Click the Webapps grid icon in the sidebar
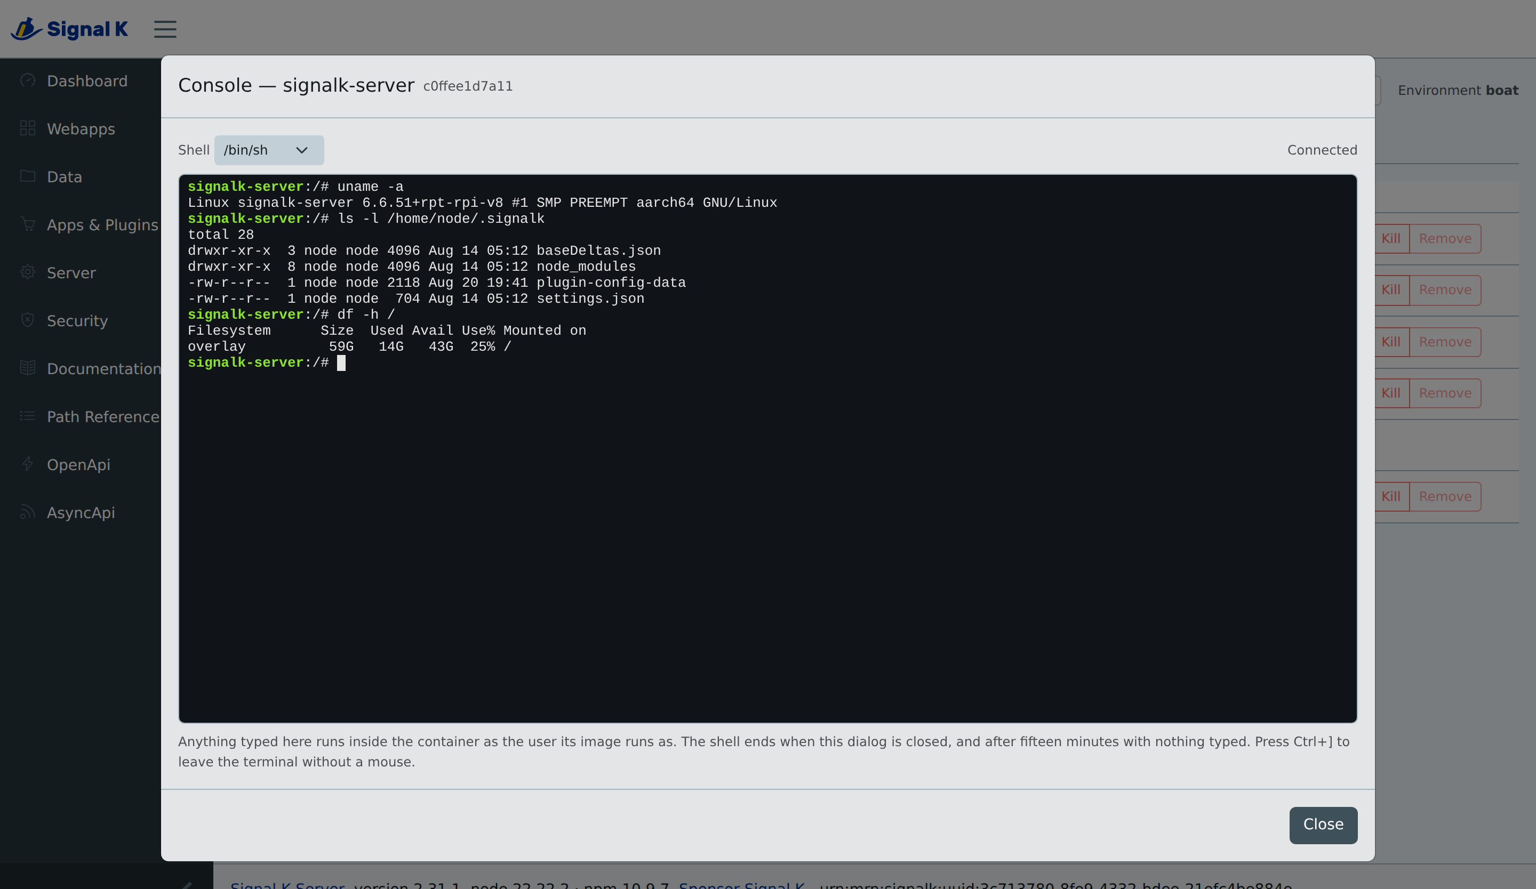 (27, 128)
